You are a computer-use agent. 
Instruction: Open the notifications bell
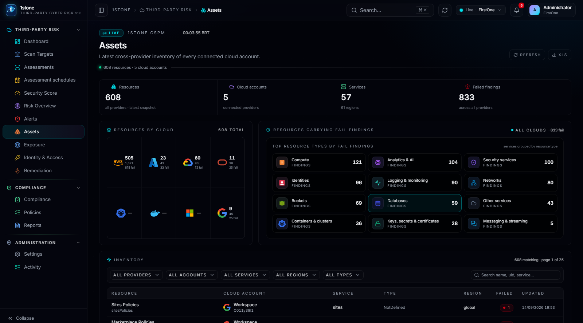(517, 10)
